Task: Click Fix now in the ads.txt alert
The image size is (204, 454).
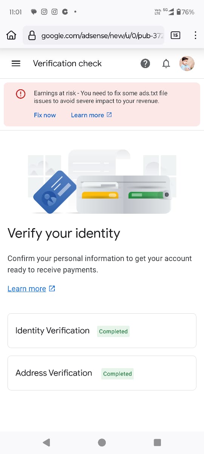Action: point(45,115)
